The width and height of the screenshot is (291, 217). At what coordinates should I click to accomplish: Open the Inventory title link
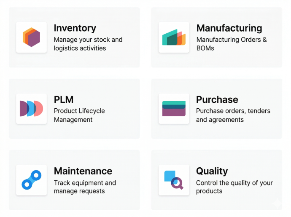pyautogui.click(x=75, y=28)
